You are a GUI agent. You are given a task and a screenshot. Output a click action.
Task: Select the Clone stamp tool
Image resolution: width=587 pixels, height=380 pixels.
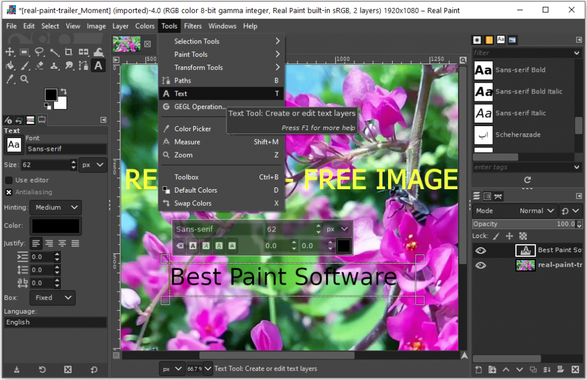tap(54, 65)
